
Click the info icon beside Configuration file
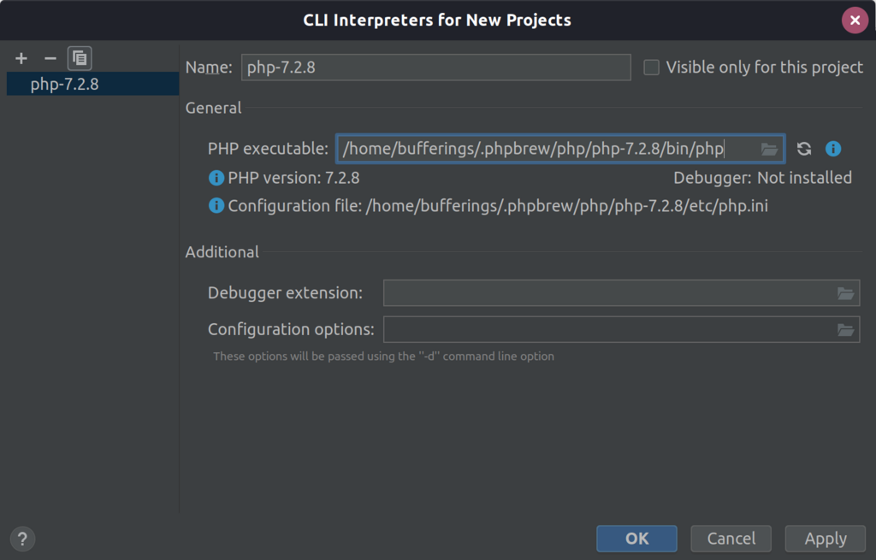point(216,205)
